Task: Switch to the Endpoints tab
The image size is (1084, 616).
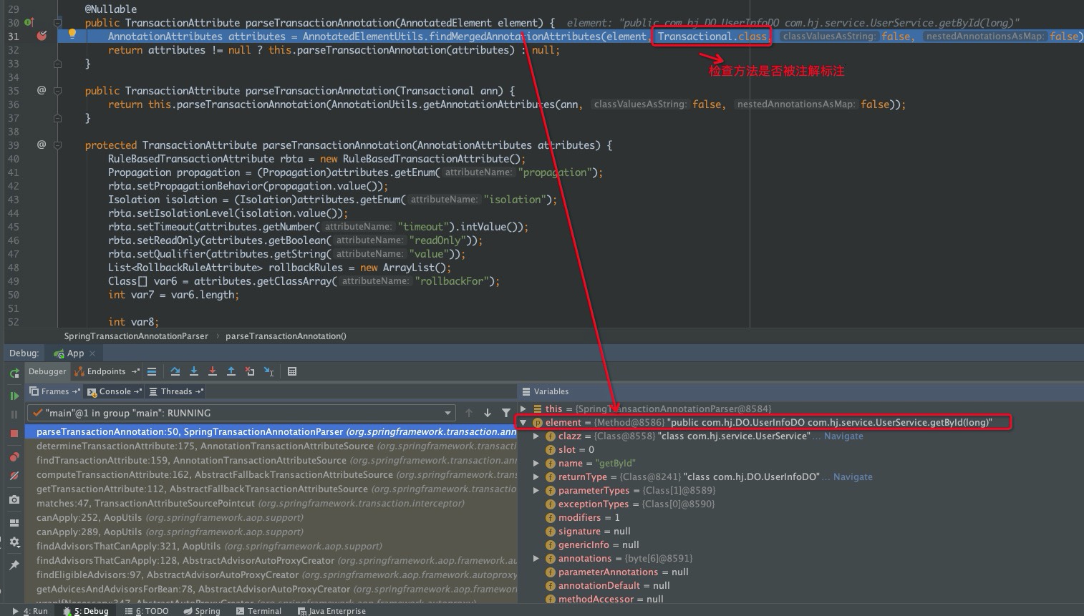Action: (107, 371)
